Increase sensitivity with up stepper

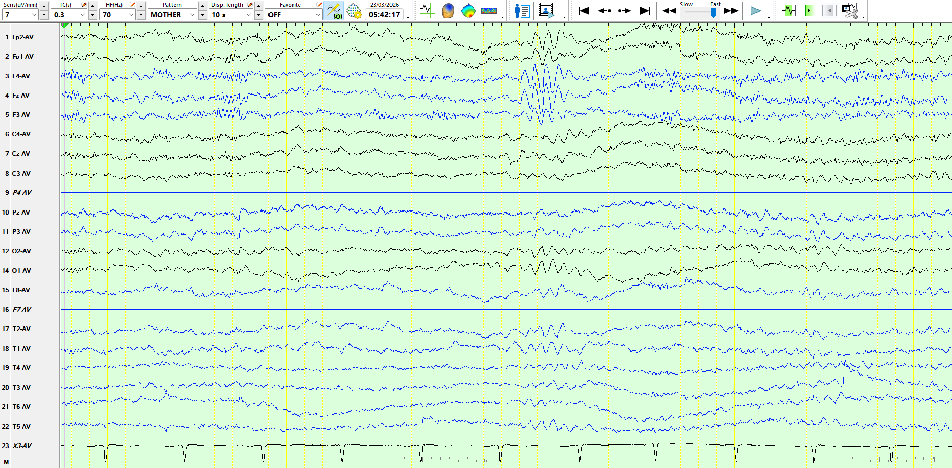point(44,6)
